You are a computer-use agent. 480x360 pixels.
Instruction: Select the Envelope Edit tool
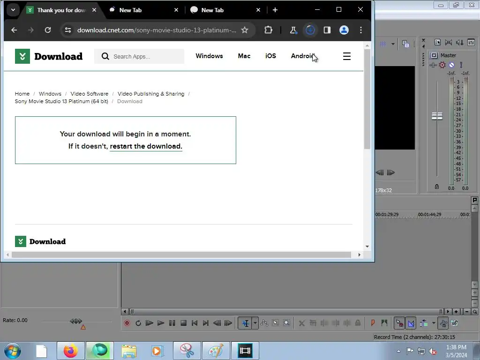pos(264,323)
